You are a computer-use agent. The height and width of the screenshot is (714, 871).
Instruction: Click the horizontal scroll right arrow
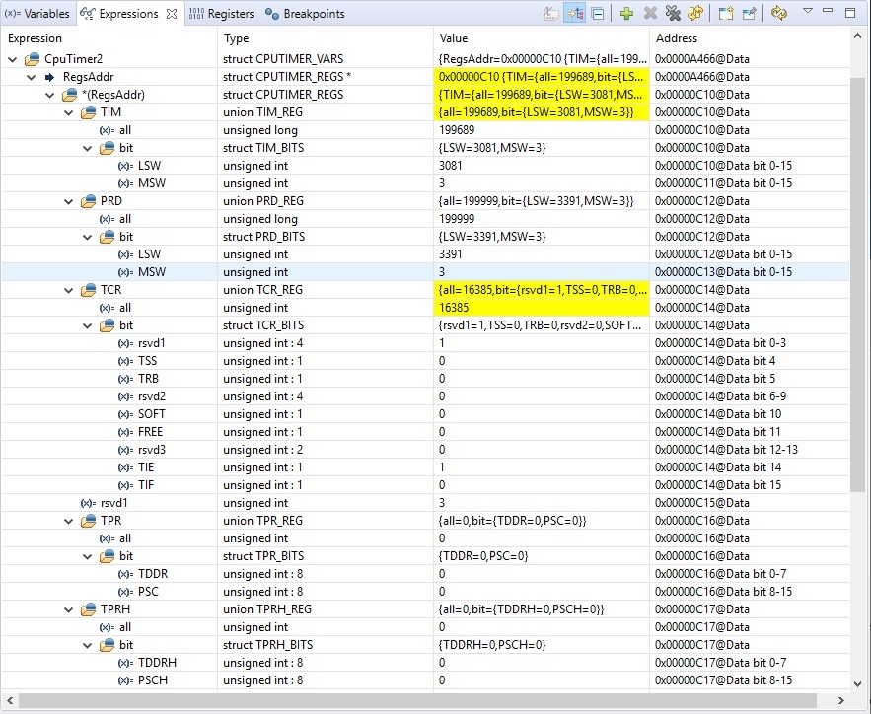(841, 700)
